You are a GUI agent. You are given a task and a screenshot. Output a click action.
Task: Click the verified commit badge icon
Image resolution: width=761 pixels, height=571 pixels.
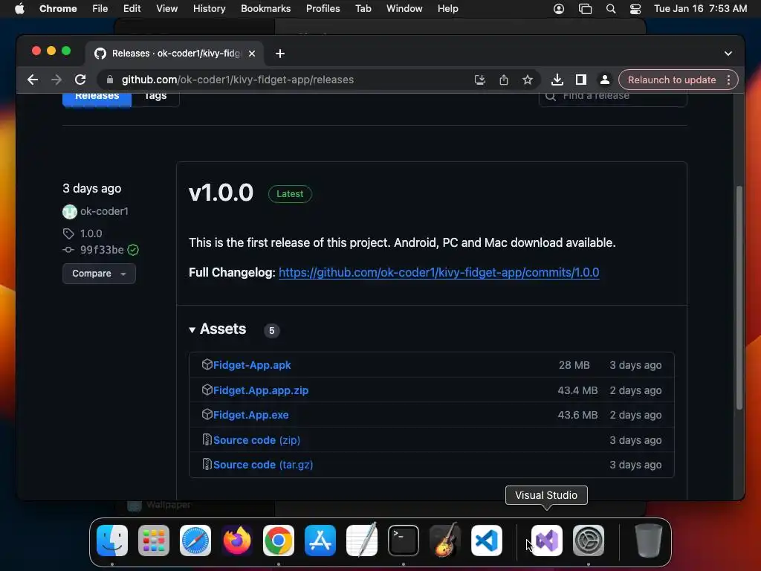133,250
